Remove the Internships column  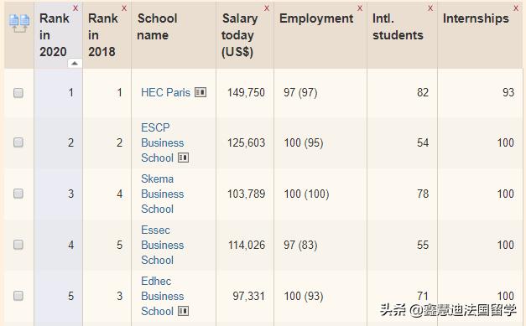516,8
